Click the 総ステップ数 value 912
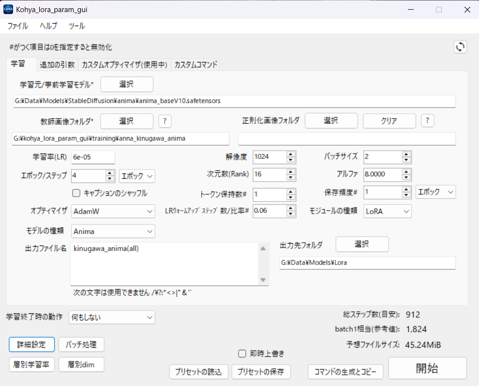Screen dimensions: 479x386 click(x=413, y=315)
